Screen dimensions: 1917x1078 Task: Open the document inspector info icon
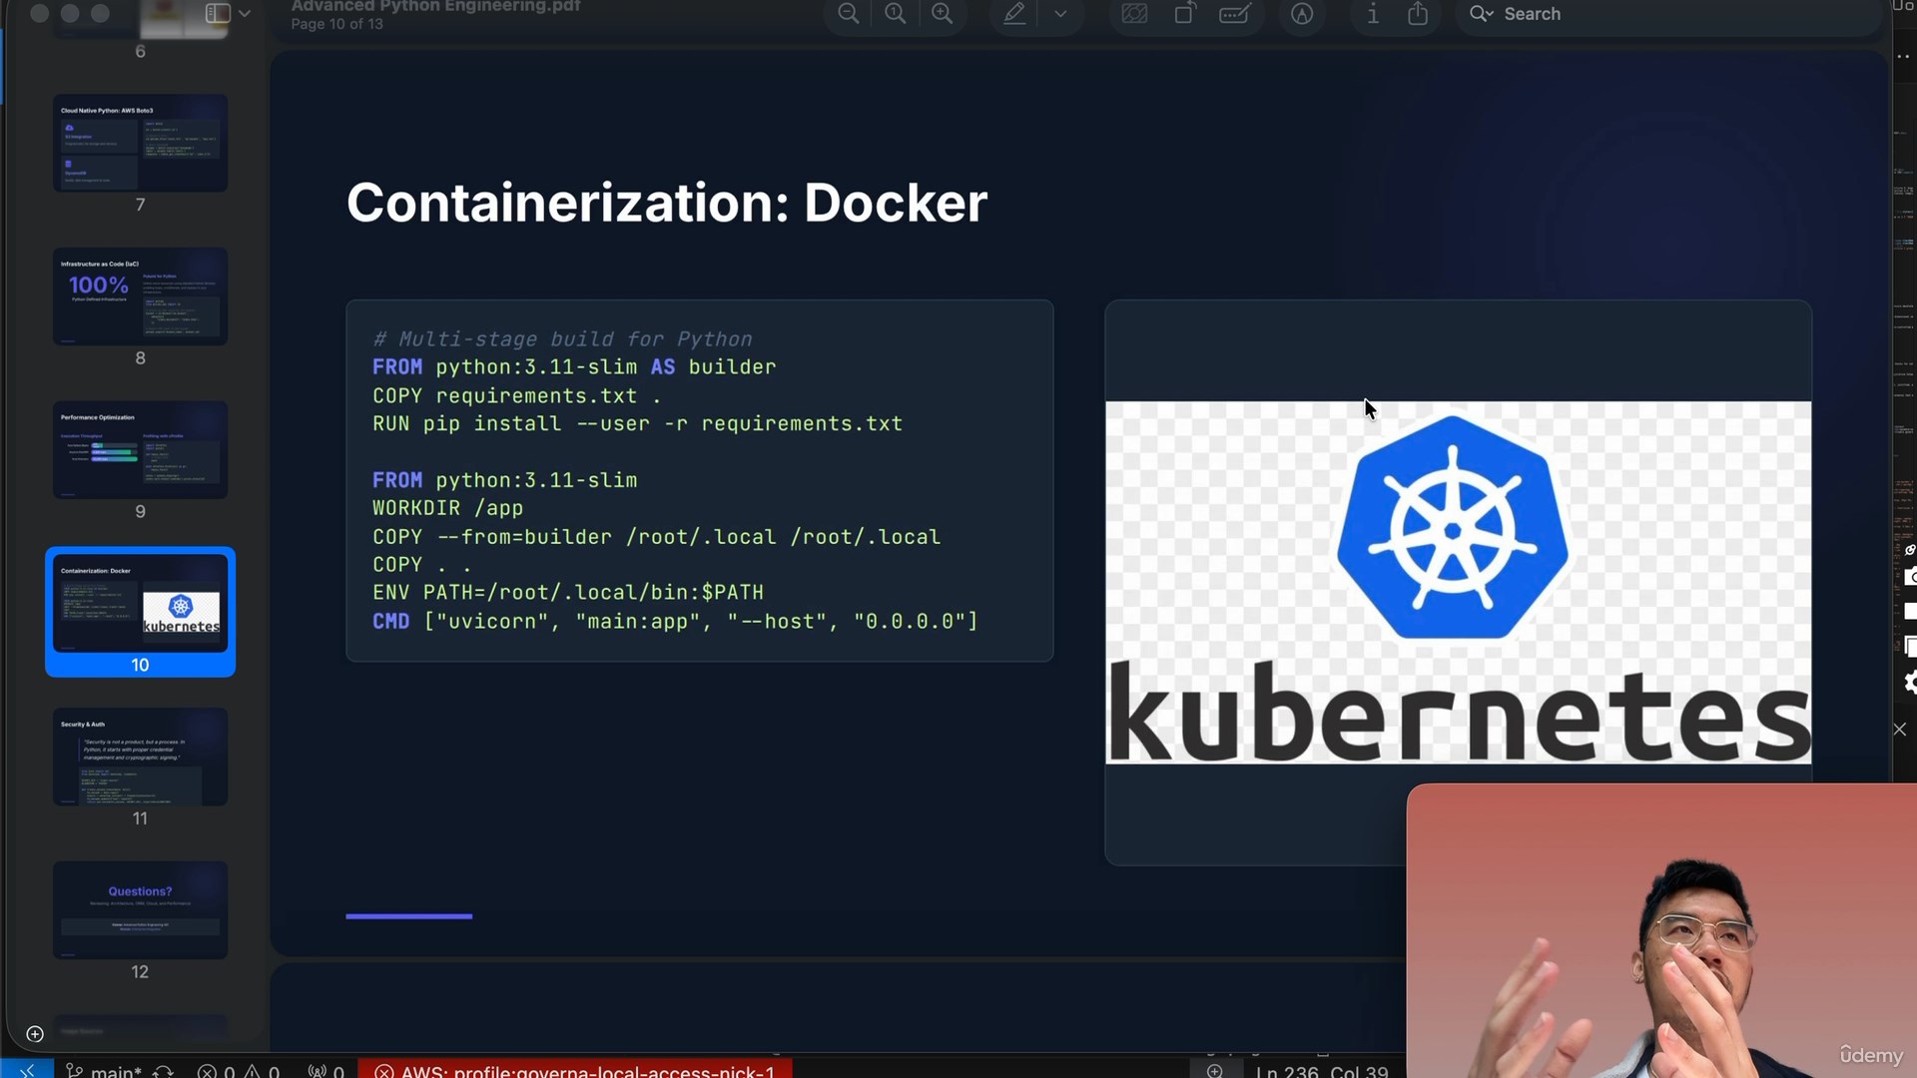pyautogui.click(x=1373, y=14)
